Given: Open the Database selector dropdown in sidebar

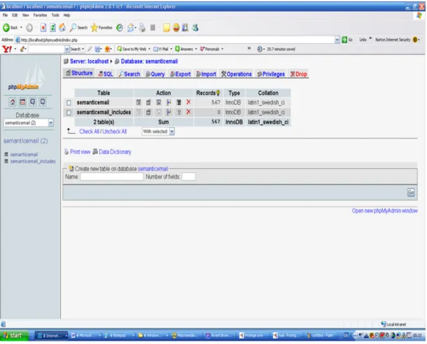Looking at the screenshot, I should click(x=28, y=123).
